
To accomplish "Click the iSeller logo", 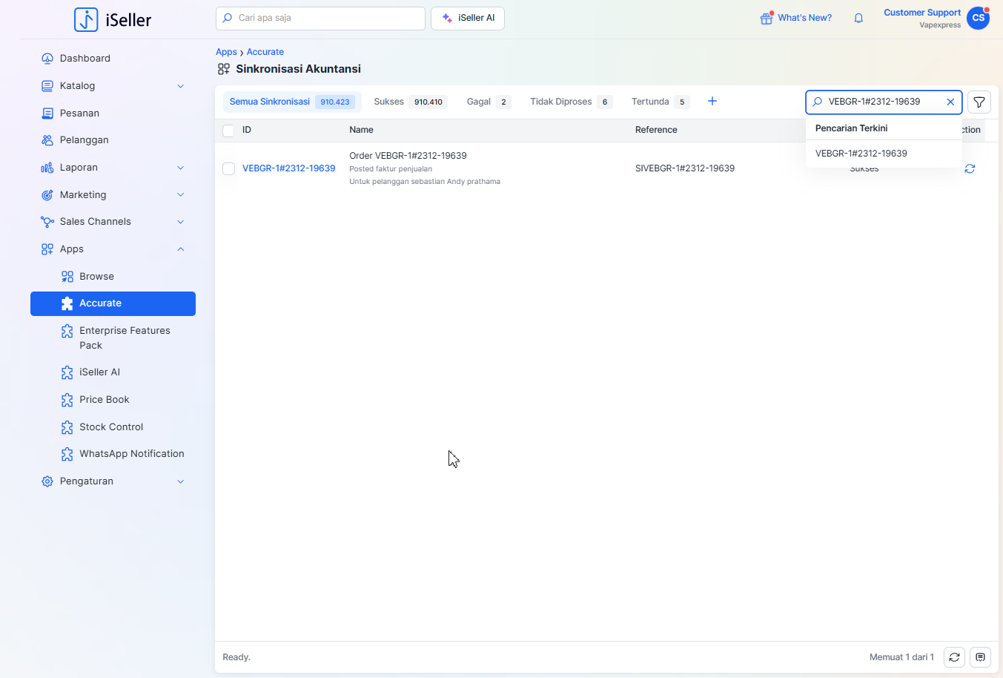I will click(113, 19).
